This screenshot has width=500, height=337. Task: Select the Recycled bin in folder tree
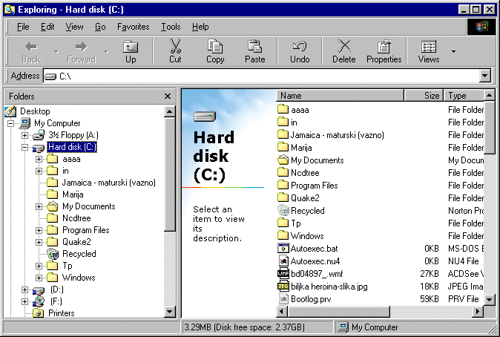tap(79, 254)
